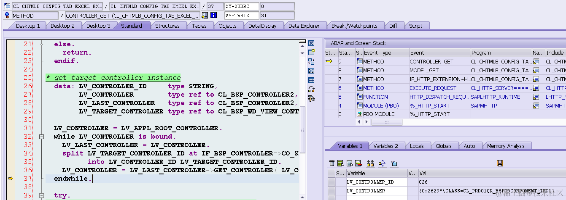Open the Script tab
The width and height of the screenshot is (566, 200).
coord(415,26)
